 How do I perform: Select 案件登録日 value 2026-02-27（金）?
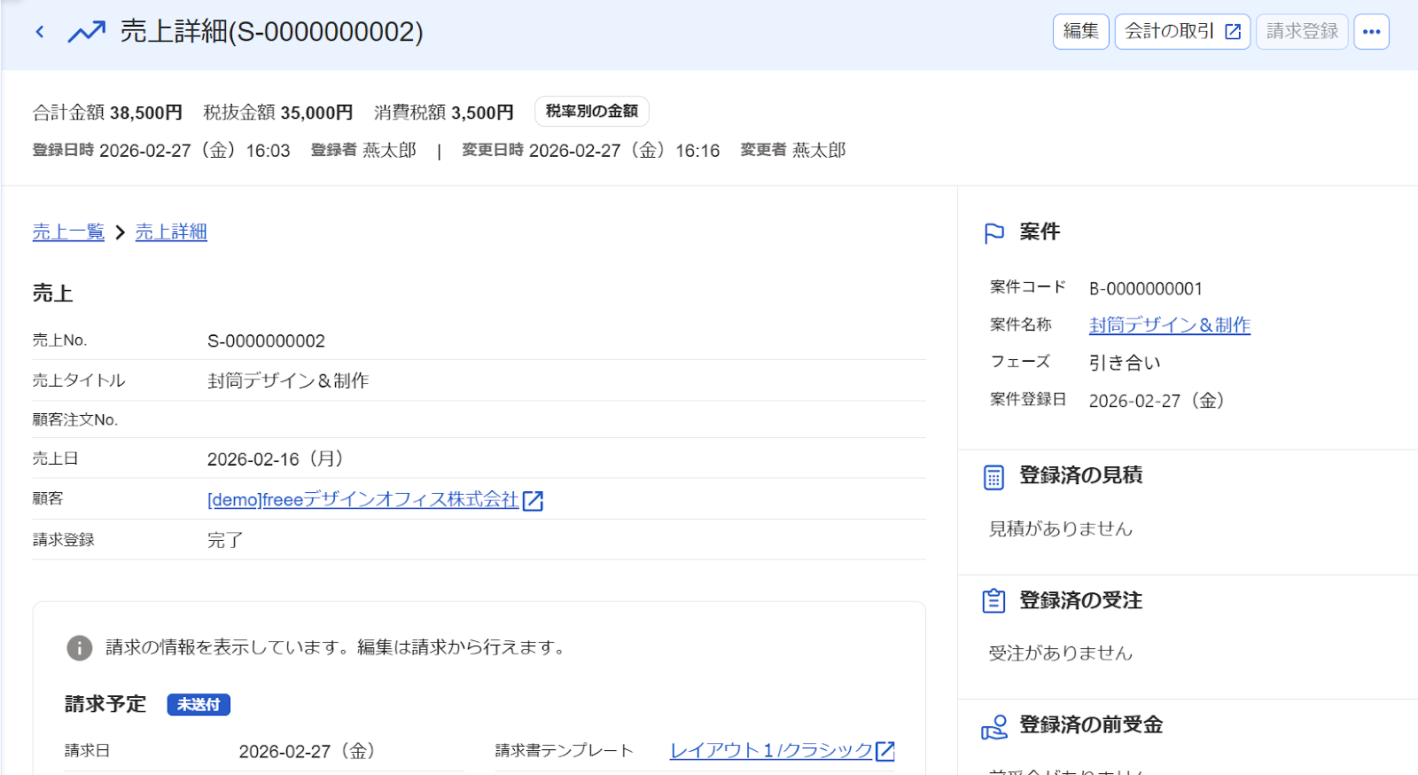1157,401
